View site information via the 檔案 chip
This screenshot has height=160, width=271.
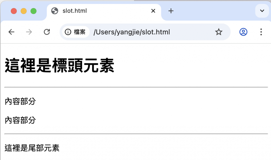click(x=75, y=32)
